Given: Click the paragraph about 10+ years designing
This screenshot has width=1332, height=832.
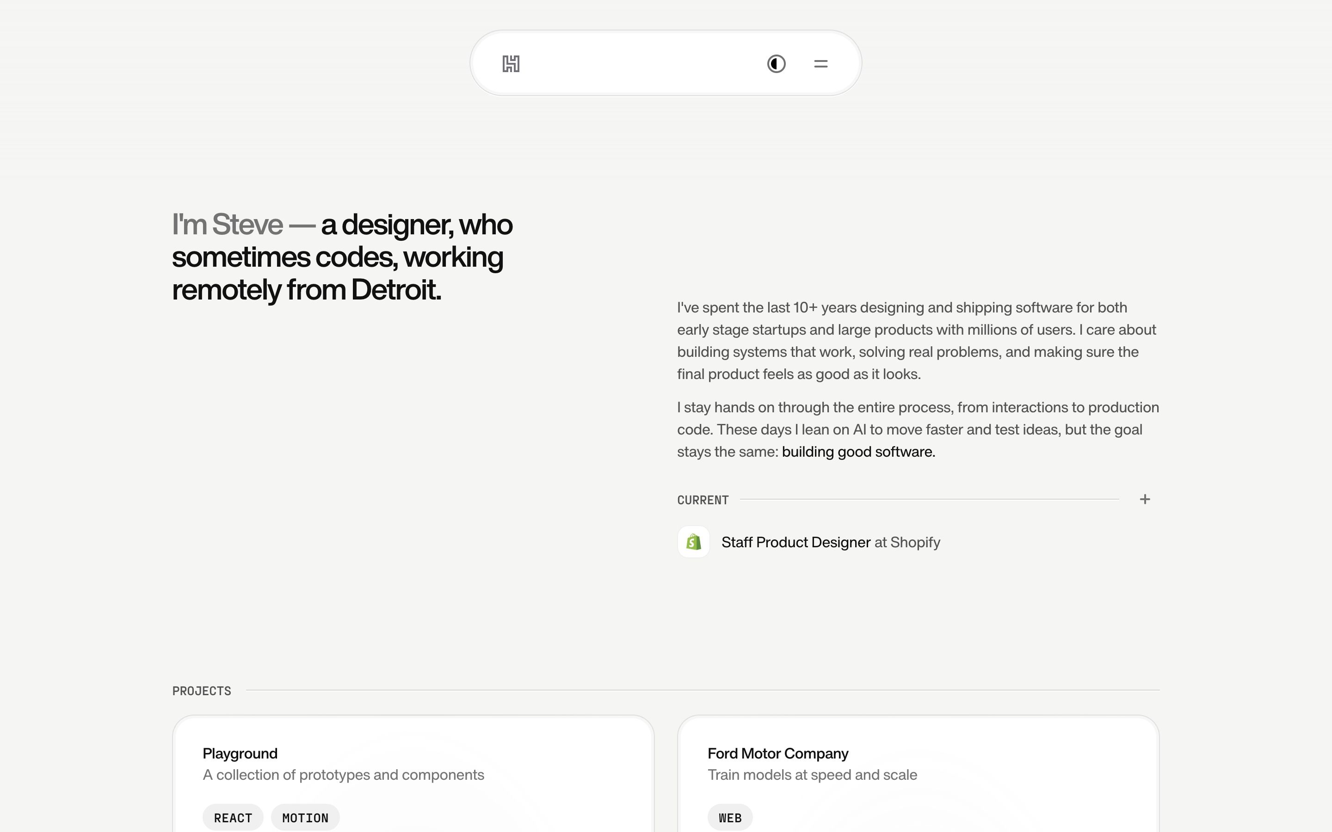Looking at the screenshot, I should [x=916, y=341].
